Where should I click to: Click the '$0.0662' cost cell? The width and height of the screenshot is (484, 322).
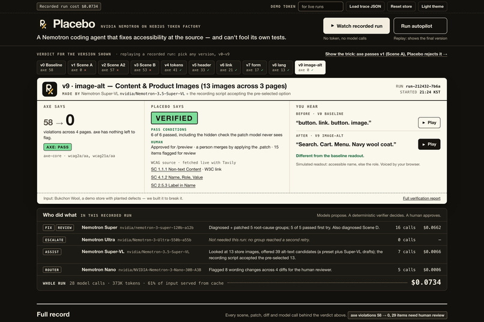point(432,227)
